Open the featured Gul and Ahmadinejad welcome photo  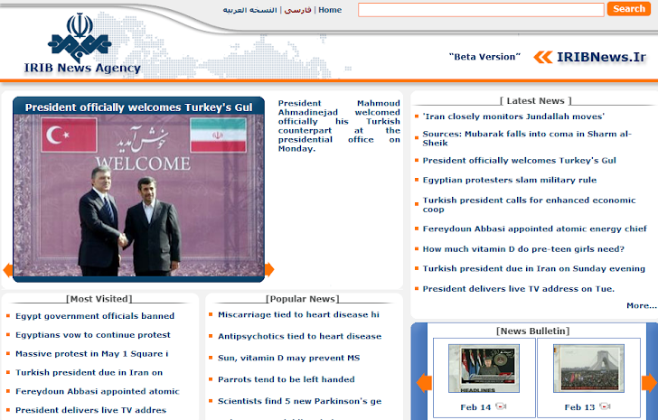(x=139, y=195)
